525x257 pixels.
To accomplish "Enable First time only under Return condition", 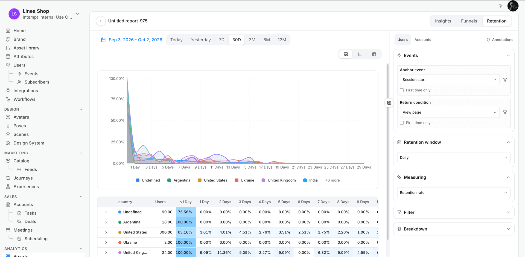I will point(402,123).
